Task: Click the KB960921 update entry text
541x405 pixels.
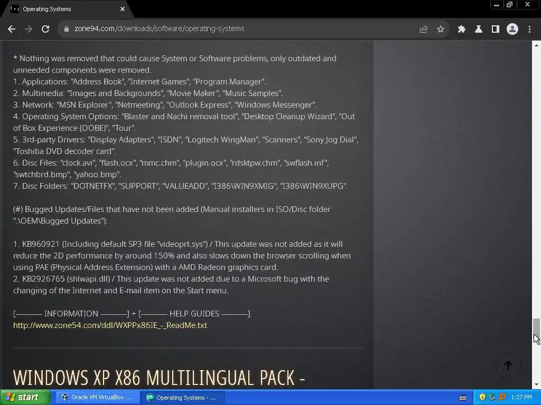Action: pyautogui.click(x=182, y=256)
